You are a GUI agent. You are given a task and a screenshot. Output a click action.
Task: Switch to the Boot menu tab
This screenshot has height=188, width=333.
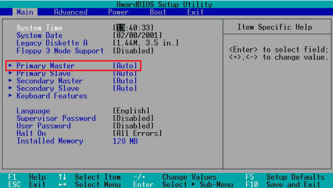point(158,12)
